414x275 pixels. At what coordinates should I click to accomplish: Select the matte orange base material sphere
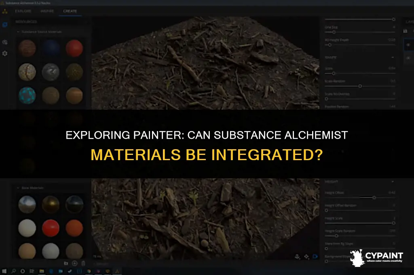[74, 228]
